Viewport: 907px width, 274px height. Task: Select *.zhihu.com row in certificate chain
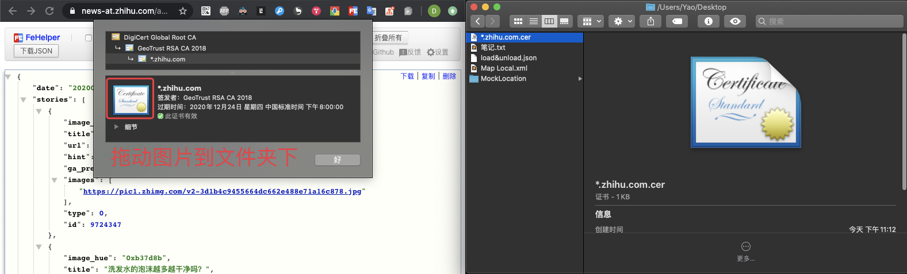[233, 59]
